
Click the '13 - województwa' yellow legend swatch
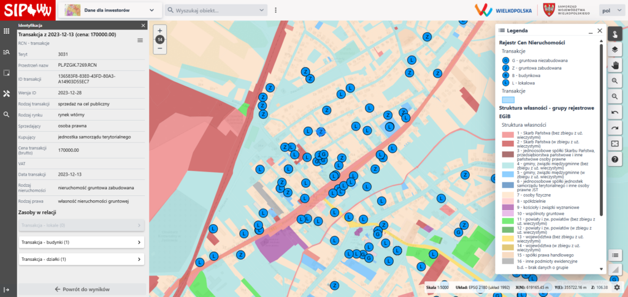[x=508, y=239]
